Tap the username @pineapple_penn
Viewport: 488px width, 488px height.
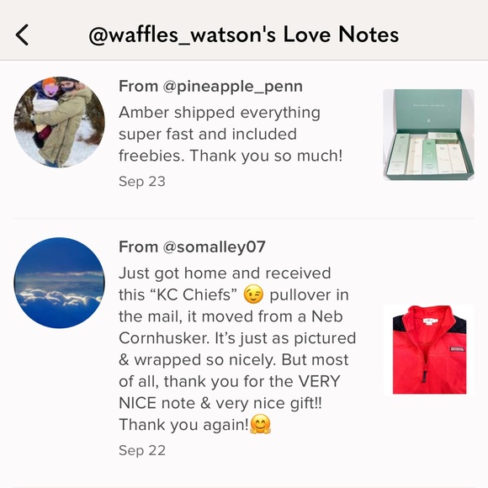coord(232,87)
